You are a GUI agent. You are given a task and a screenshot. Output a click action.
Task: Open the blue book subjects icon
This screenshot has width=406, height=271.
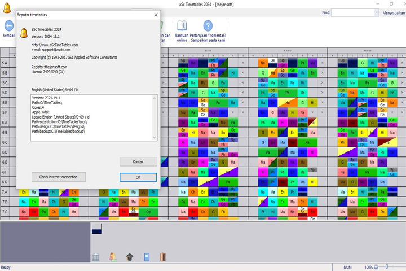[x=147, y=257]
